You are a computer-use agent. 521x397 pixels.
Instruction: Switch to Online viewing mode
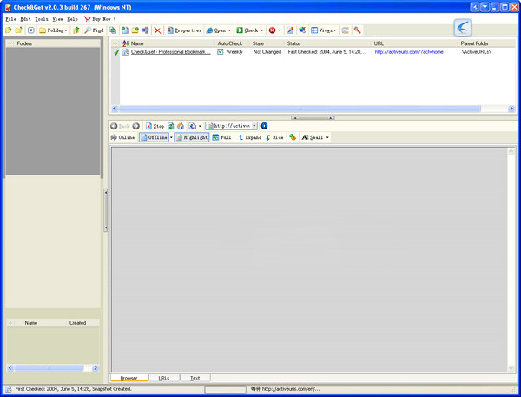122,137
